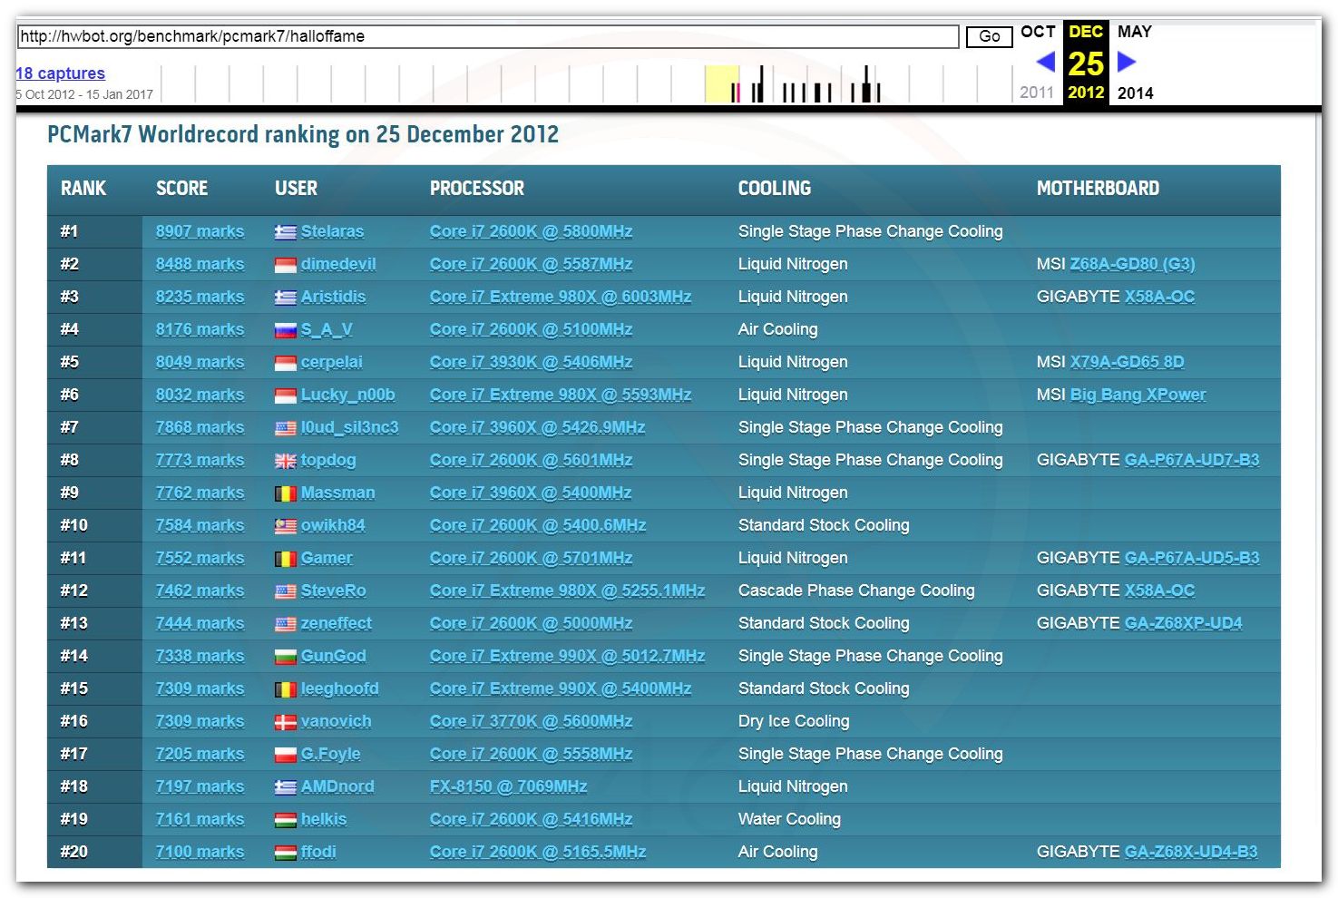Click the Greek flag beside AMDnord
The width and height of the screenshot is (1338, 898).
pyautogui.click(x=285, y=787)
